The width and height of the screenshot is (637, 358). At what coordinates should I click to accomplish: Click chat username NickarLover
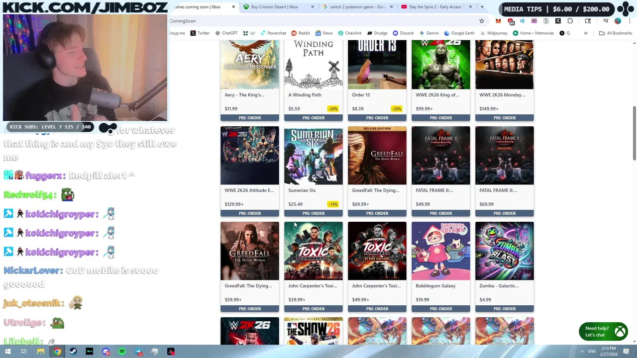pyautogui.click(x=33, y=270)
